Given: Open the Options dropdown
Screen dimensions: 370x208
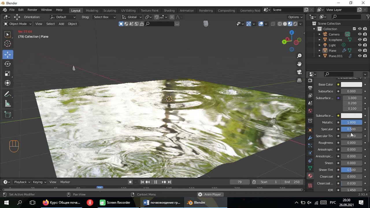Looking at the screenshot, I should coord(295,17).
